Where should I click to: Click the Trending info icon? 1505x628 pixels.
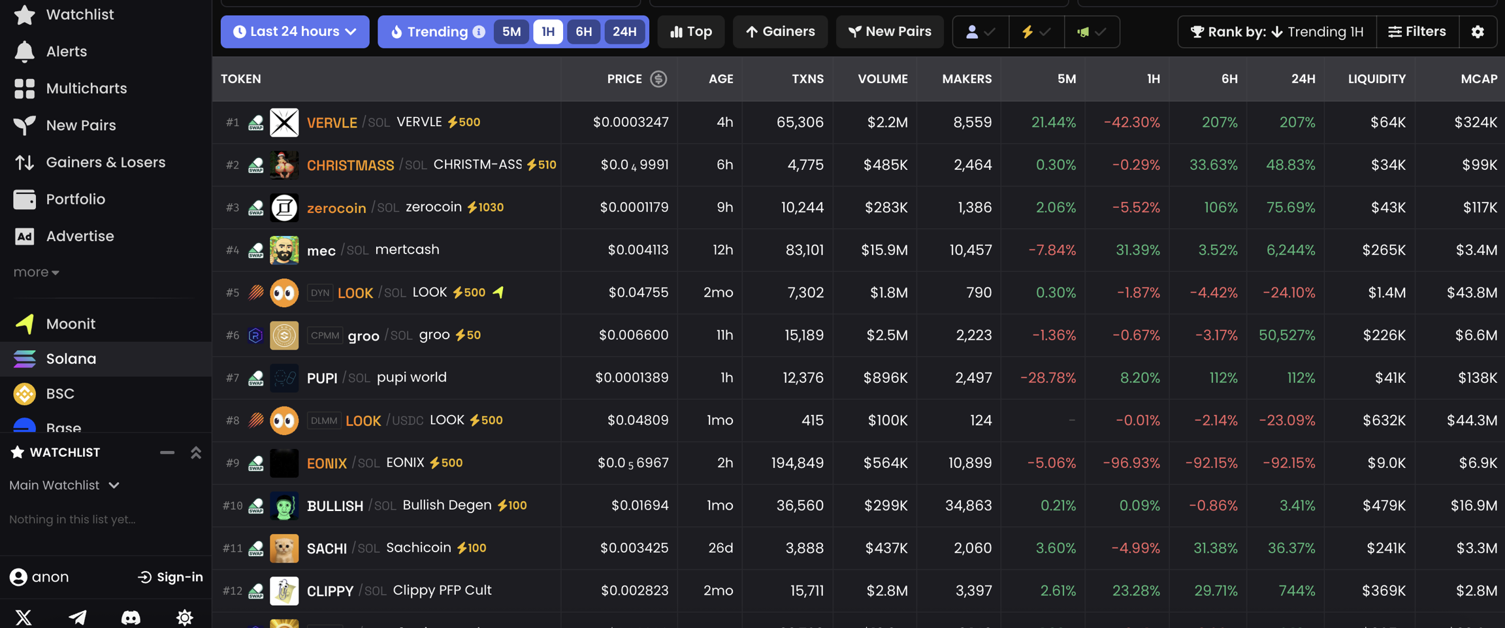click(479, 32)
